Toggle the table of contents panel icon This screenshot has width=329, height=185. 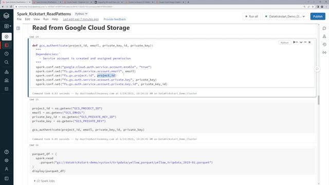[19, 28]
